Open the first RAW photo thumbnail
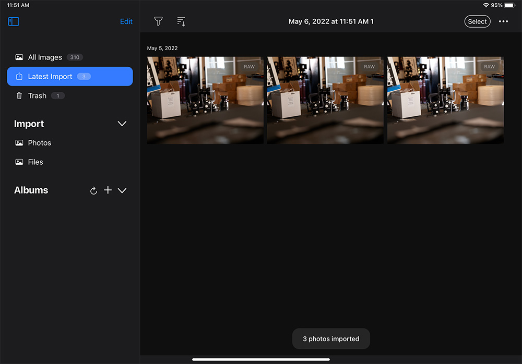Viewport: 522px width, 364px height. 205,100
